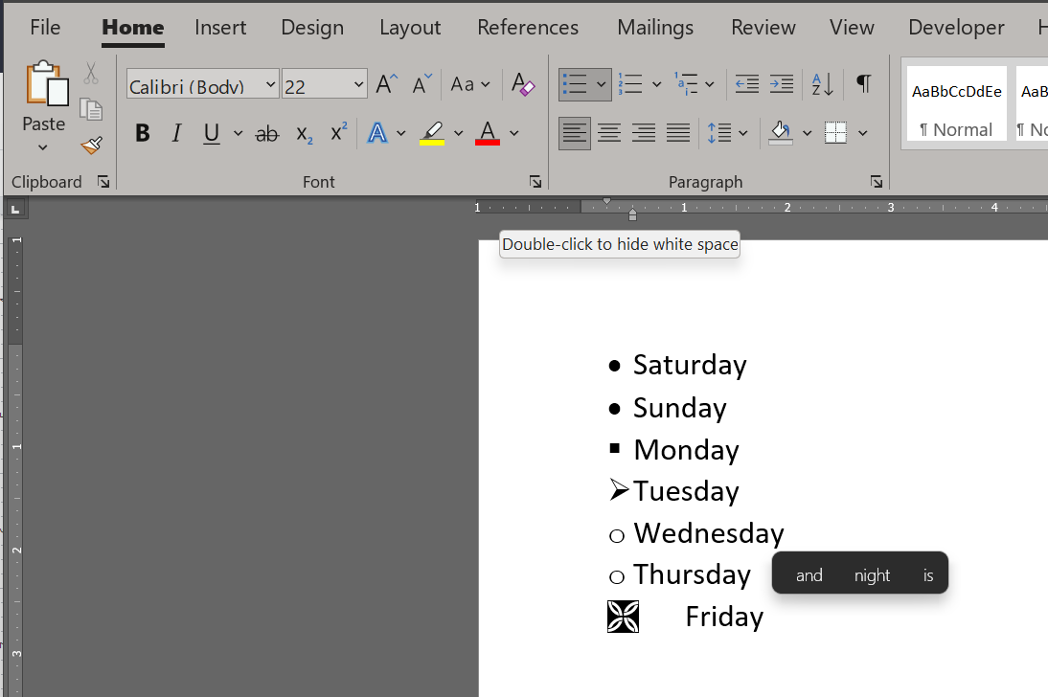
Task: Expand borders dropdown arrow
Action: click(863, 133)
